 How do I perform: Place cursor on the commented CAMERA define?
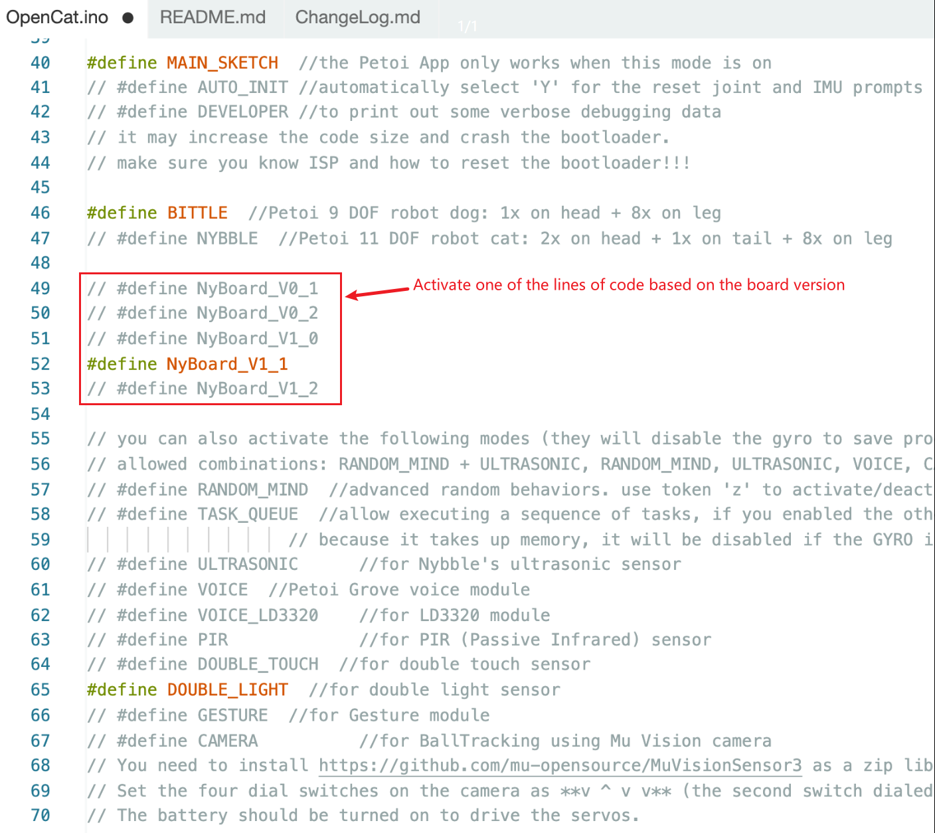[173, 741]
